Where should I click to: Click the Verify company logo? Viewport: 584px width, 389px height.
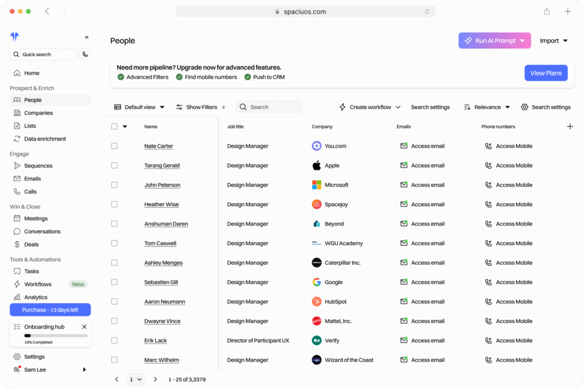[317, 340]
